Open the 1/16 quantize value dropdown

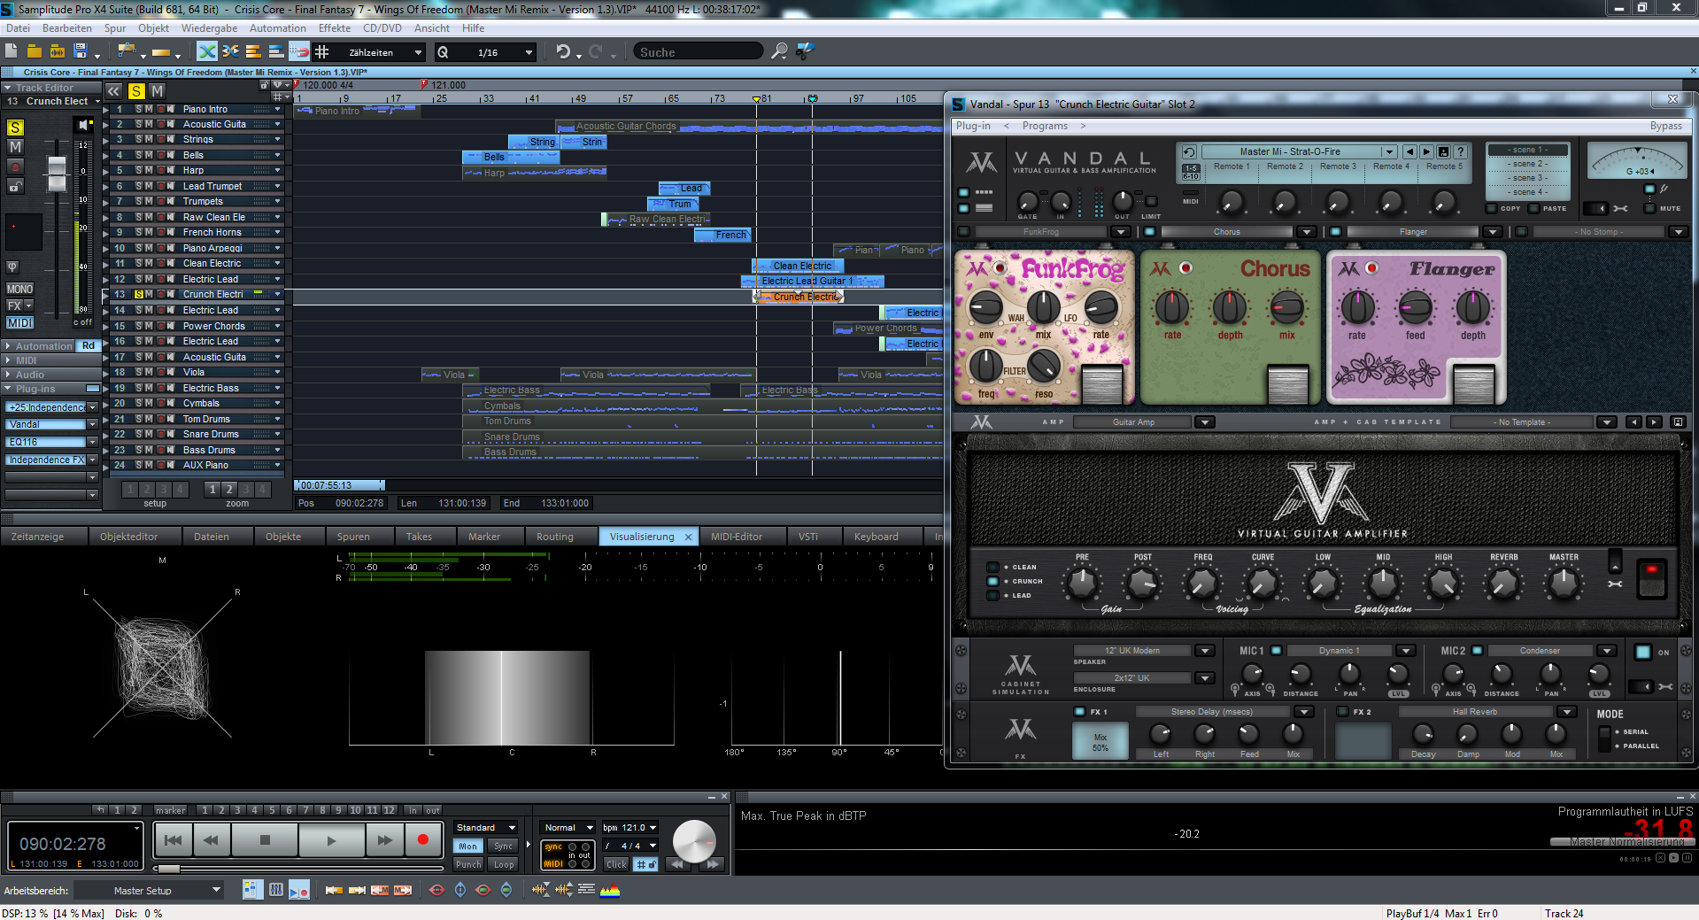[x=529, y=52]
